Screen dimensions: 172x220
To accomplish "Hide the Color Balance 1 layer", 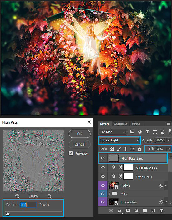I will pos(103,168).
